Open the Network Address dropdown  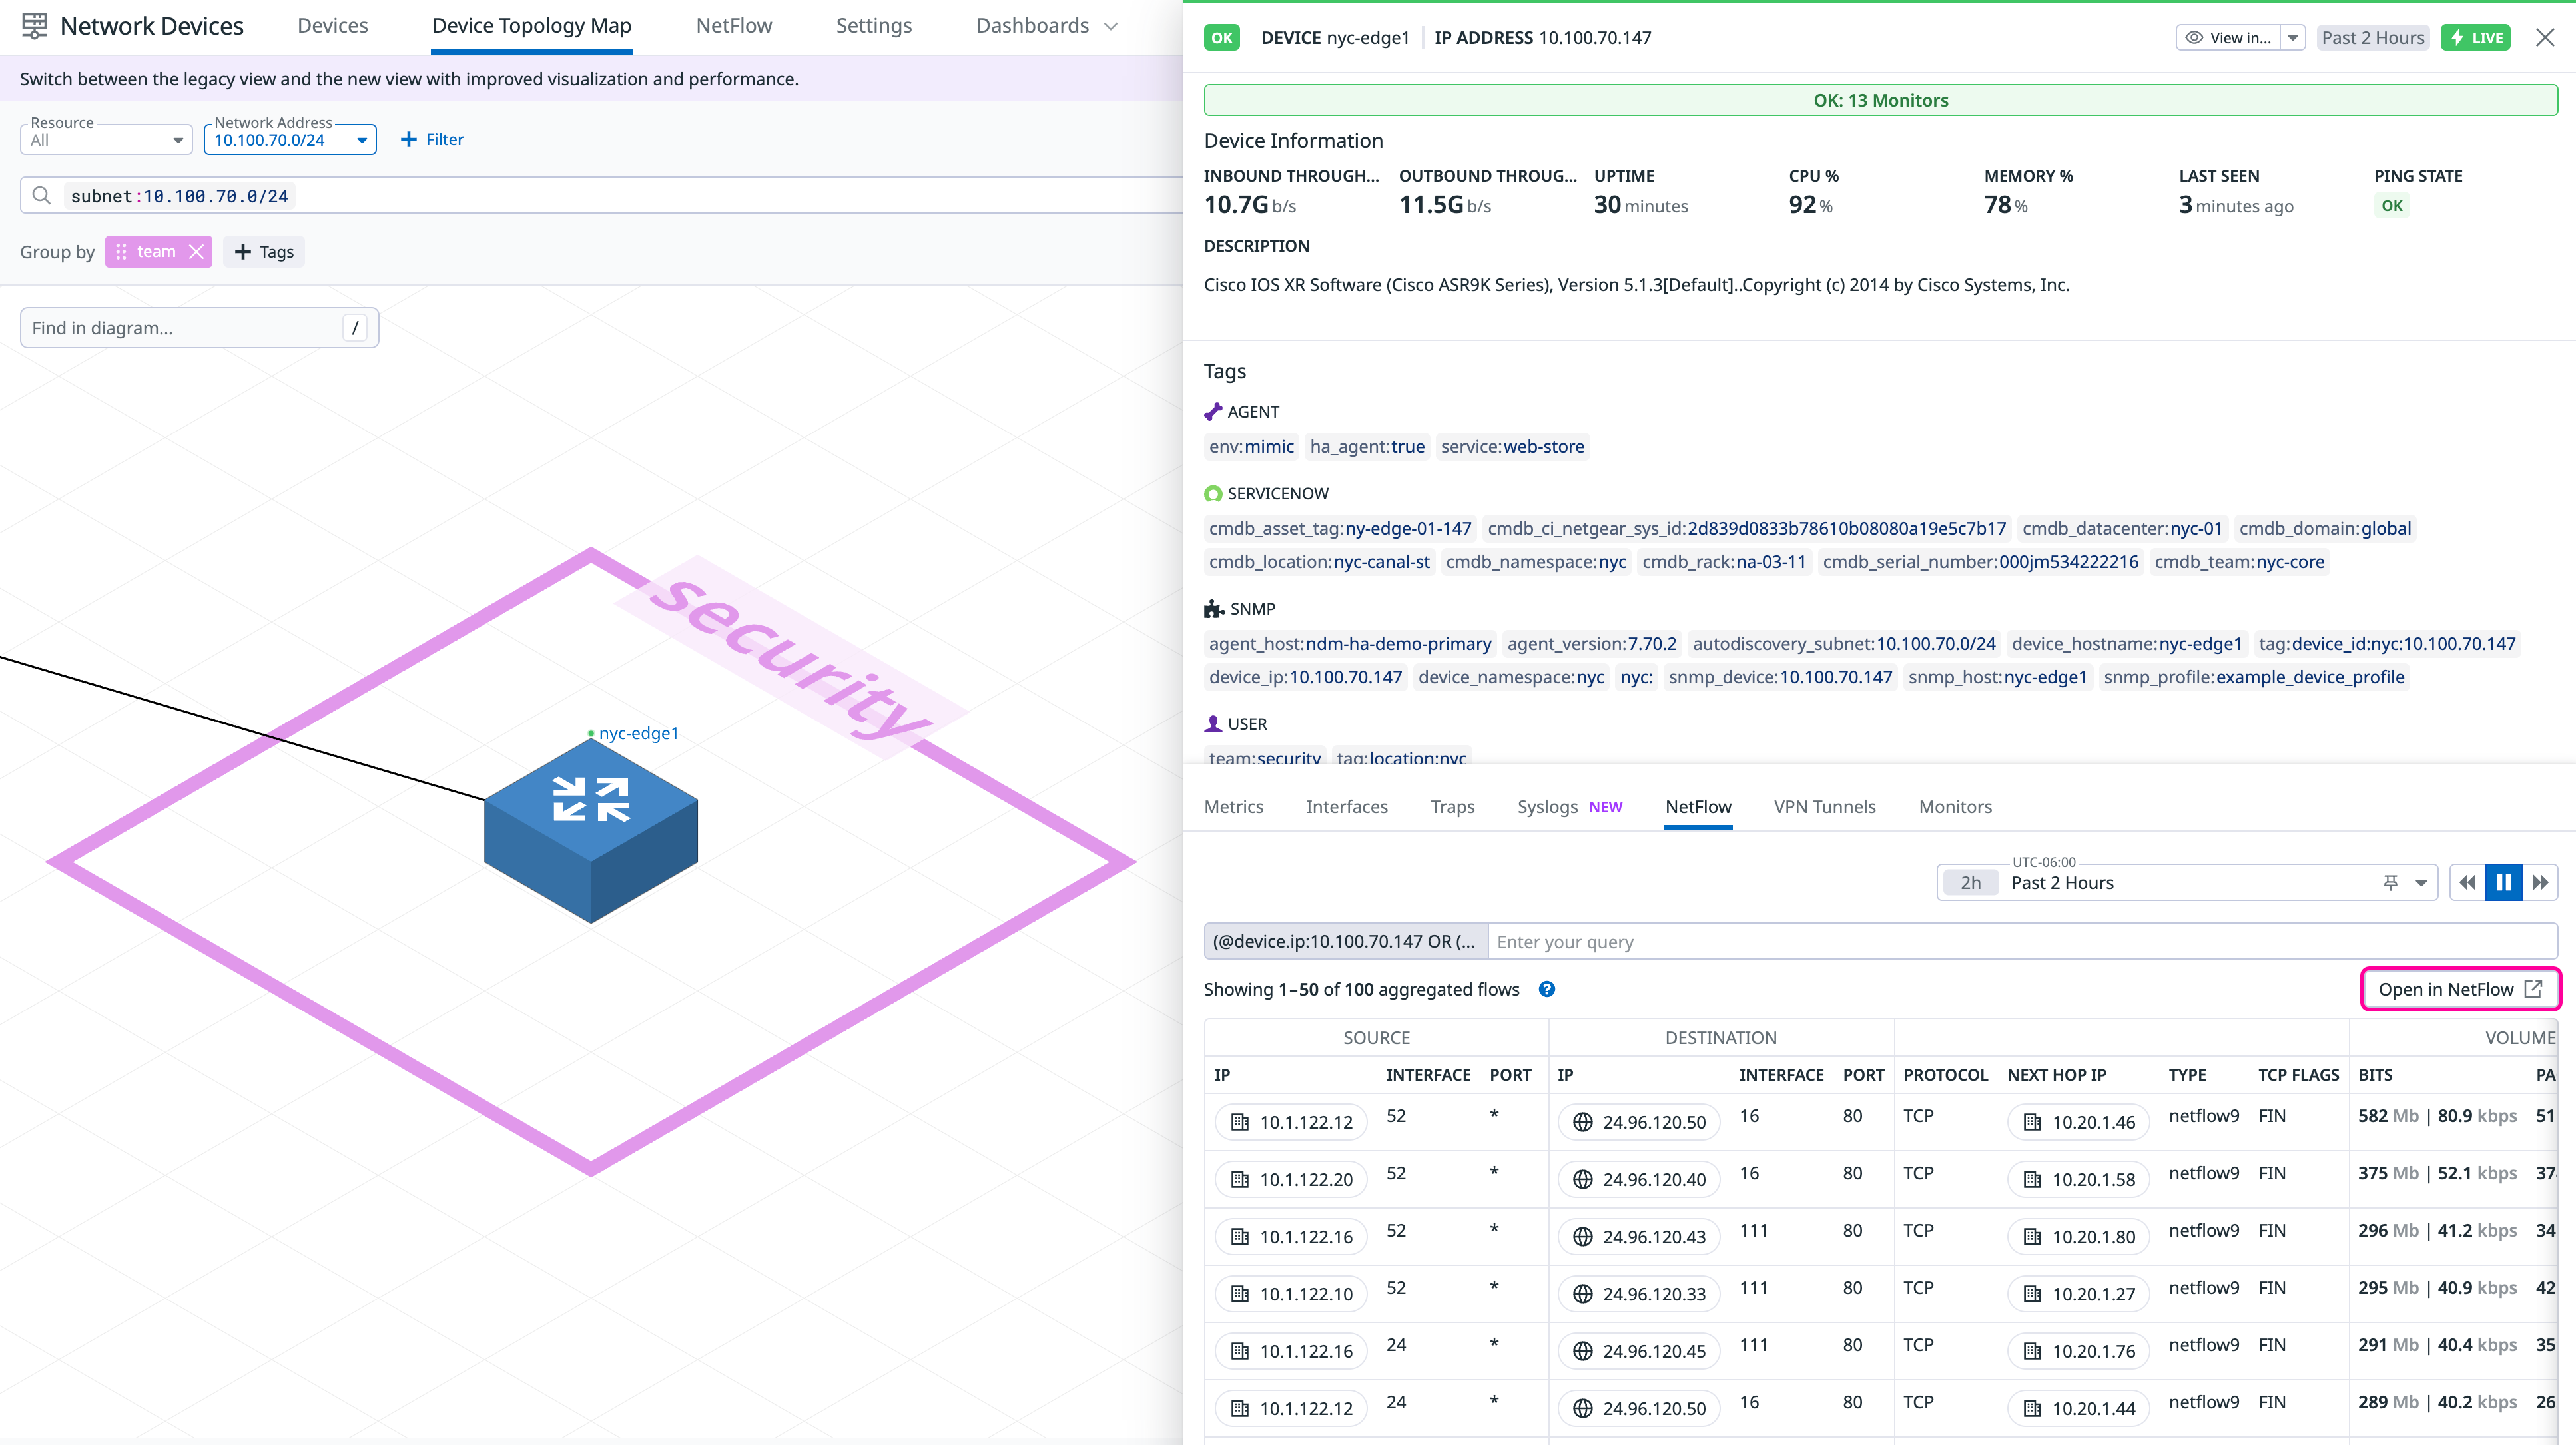click(290, 140)
